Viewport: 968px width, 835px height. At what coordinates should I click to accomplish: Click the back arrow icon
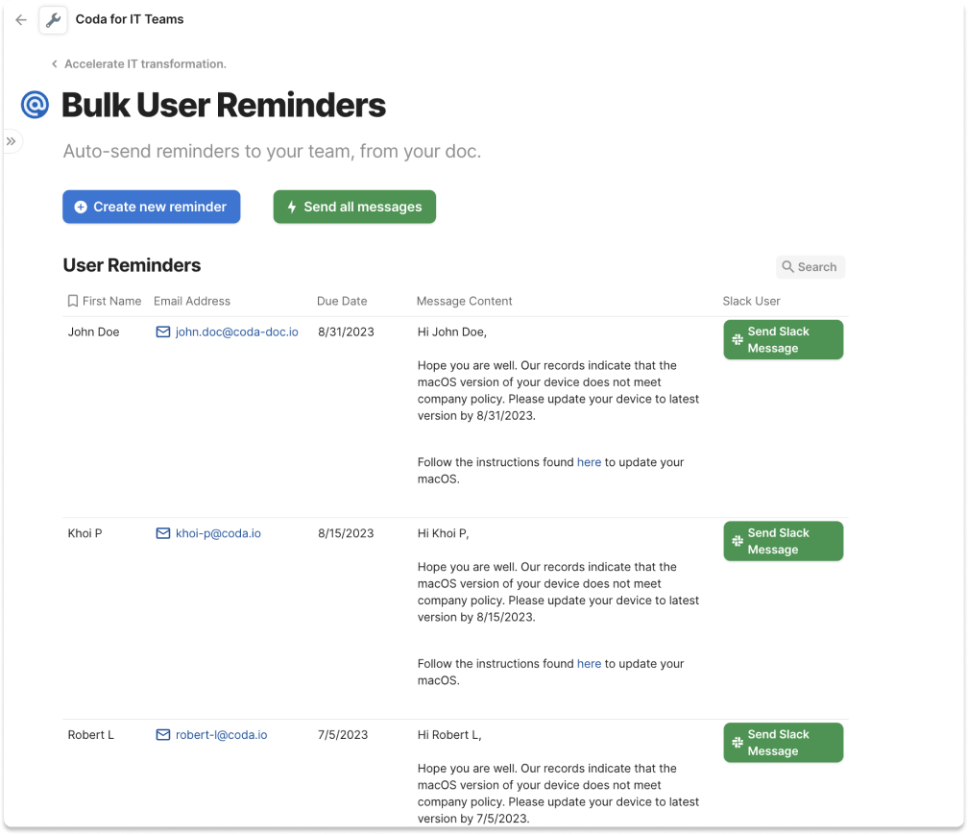21,19
